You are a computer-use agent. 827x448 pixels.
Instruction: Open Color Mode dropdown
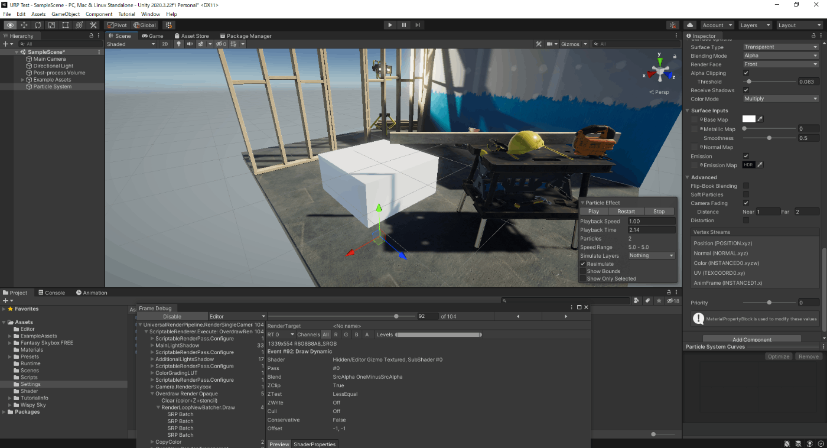point(780,99)
